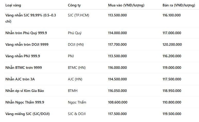Image resolution: width=199 pixels, height=122 pixels.
Task: Select the Vàng nhẫn SJC 99,99% row name
Action: click(x=31, y=18)
